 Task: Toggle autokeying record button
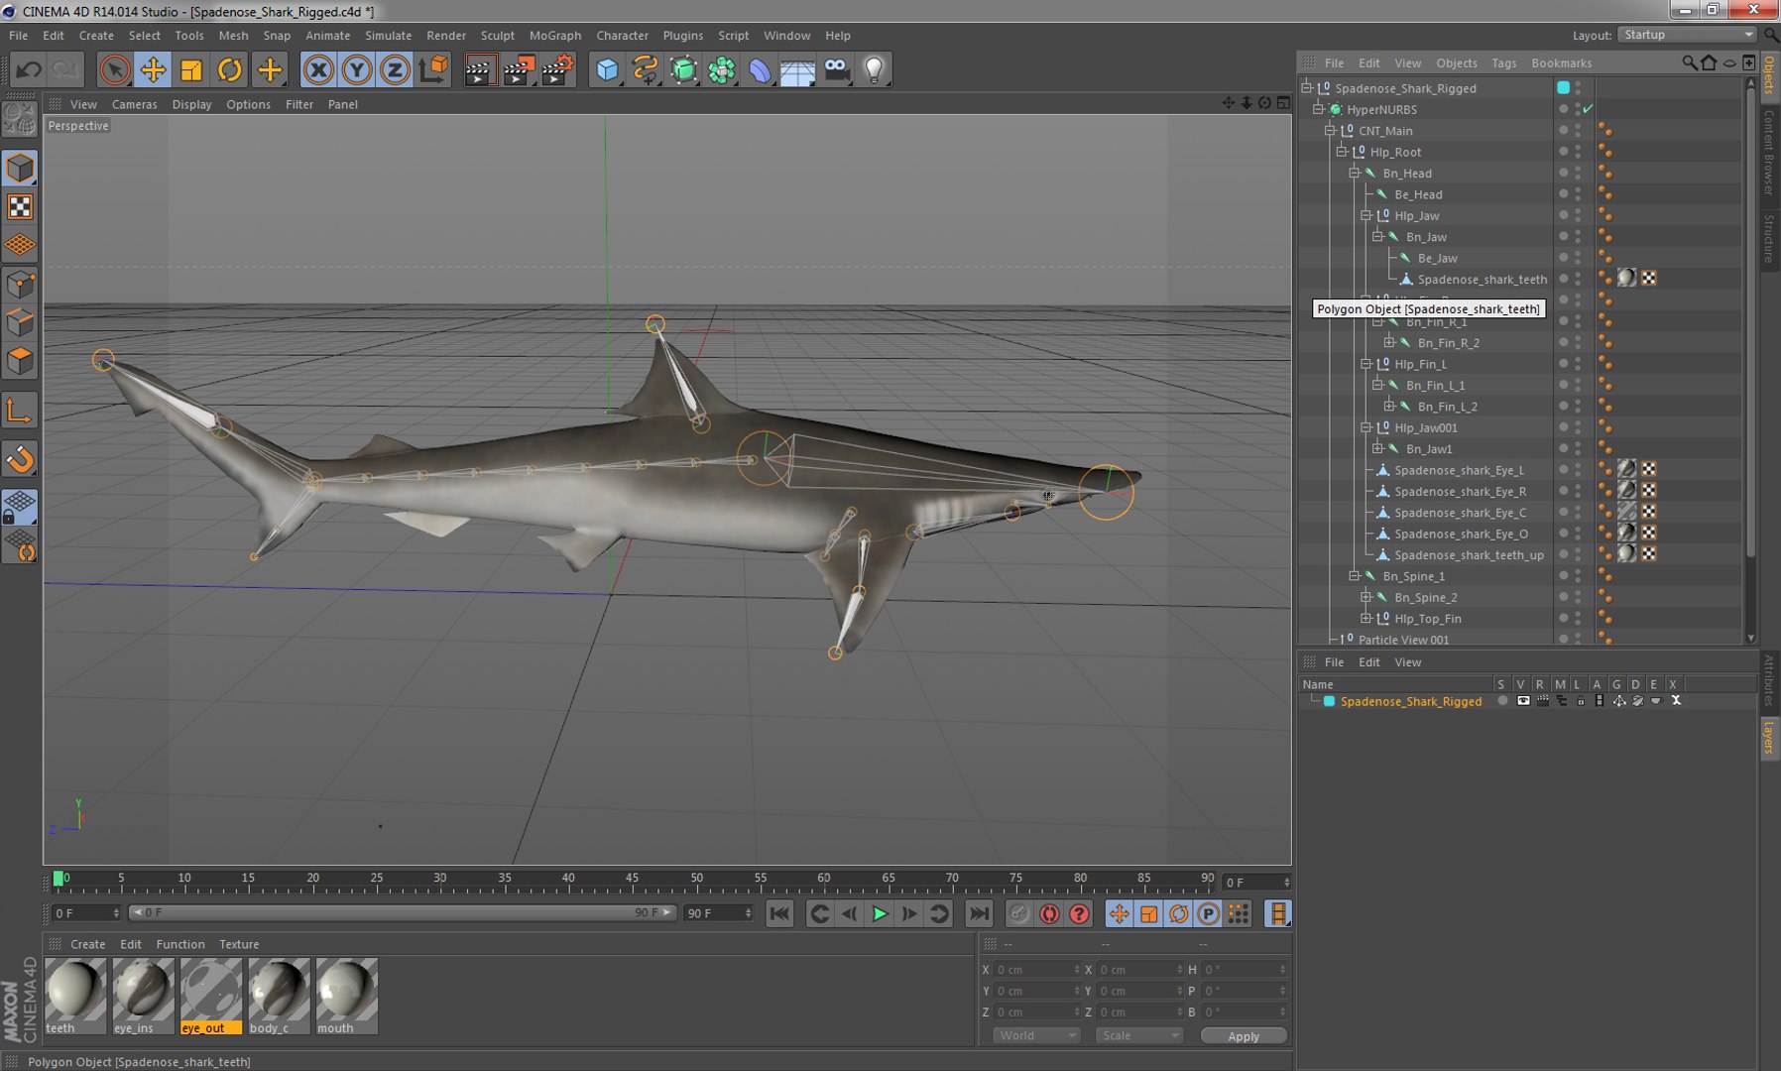click(x=1049, y=913)
